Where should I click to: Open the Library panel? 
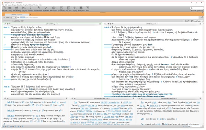coord(10,9)
